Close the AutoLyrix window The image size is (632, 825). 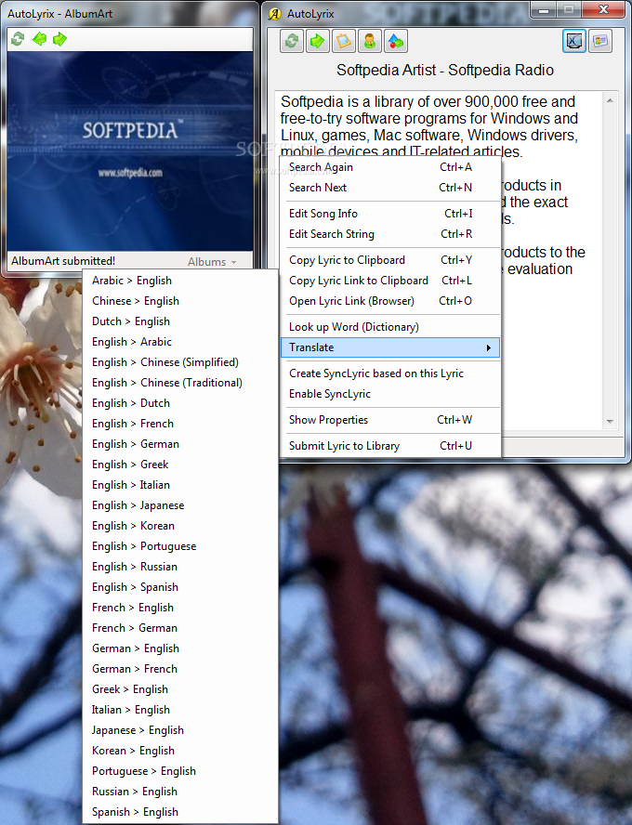(603, 10)
